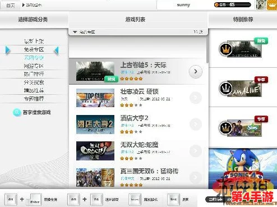The height and width of the screenshot is (207, 277).
Task: Click the 上古卷轴5：天际 title
Action: (143, 65)
